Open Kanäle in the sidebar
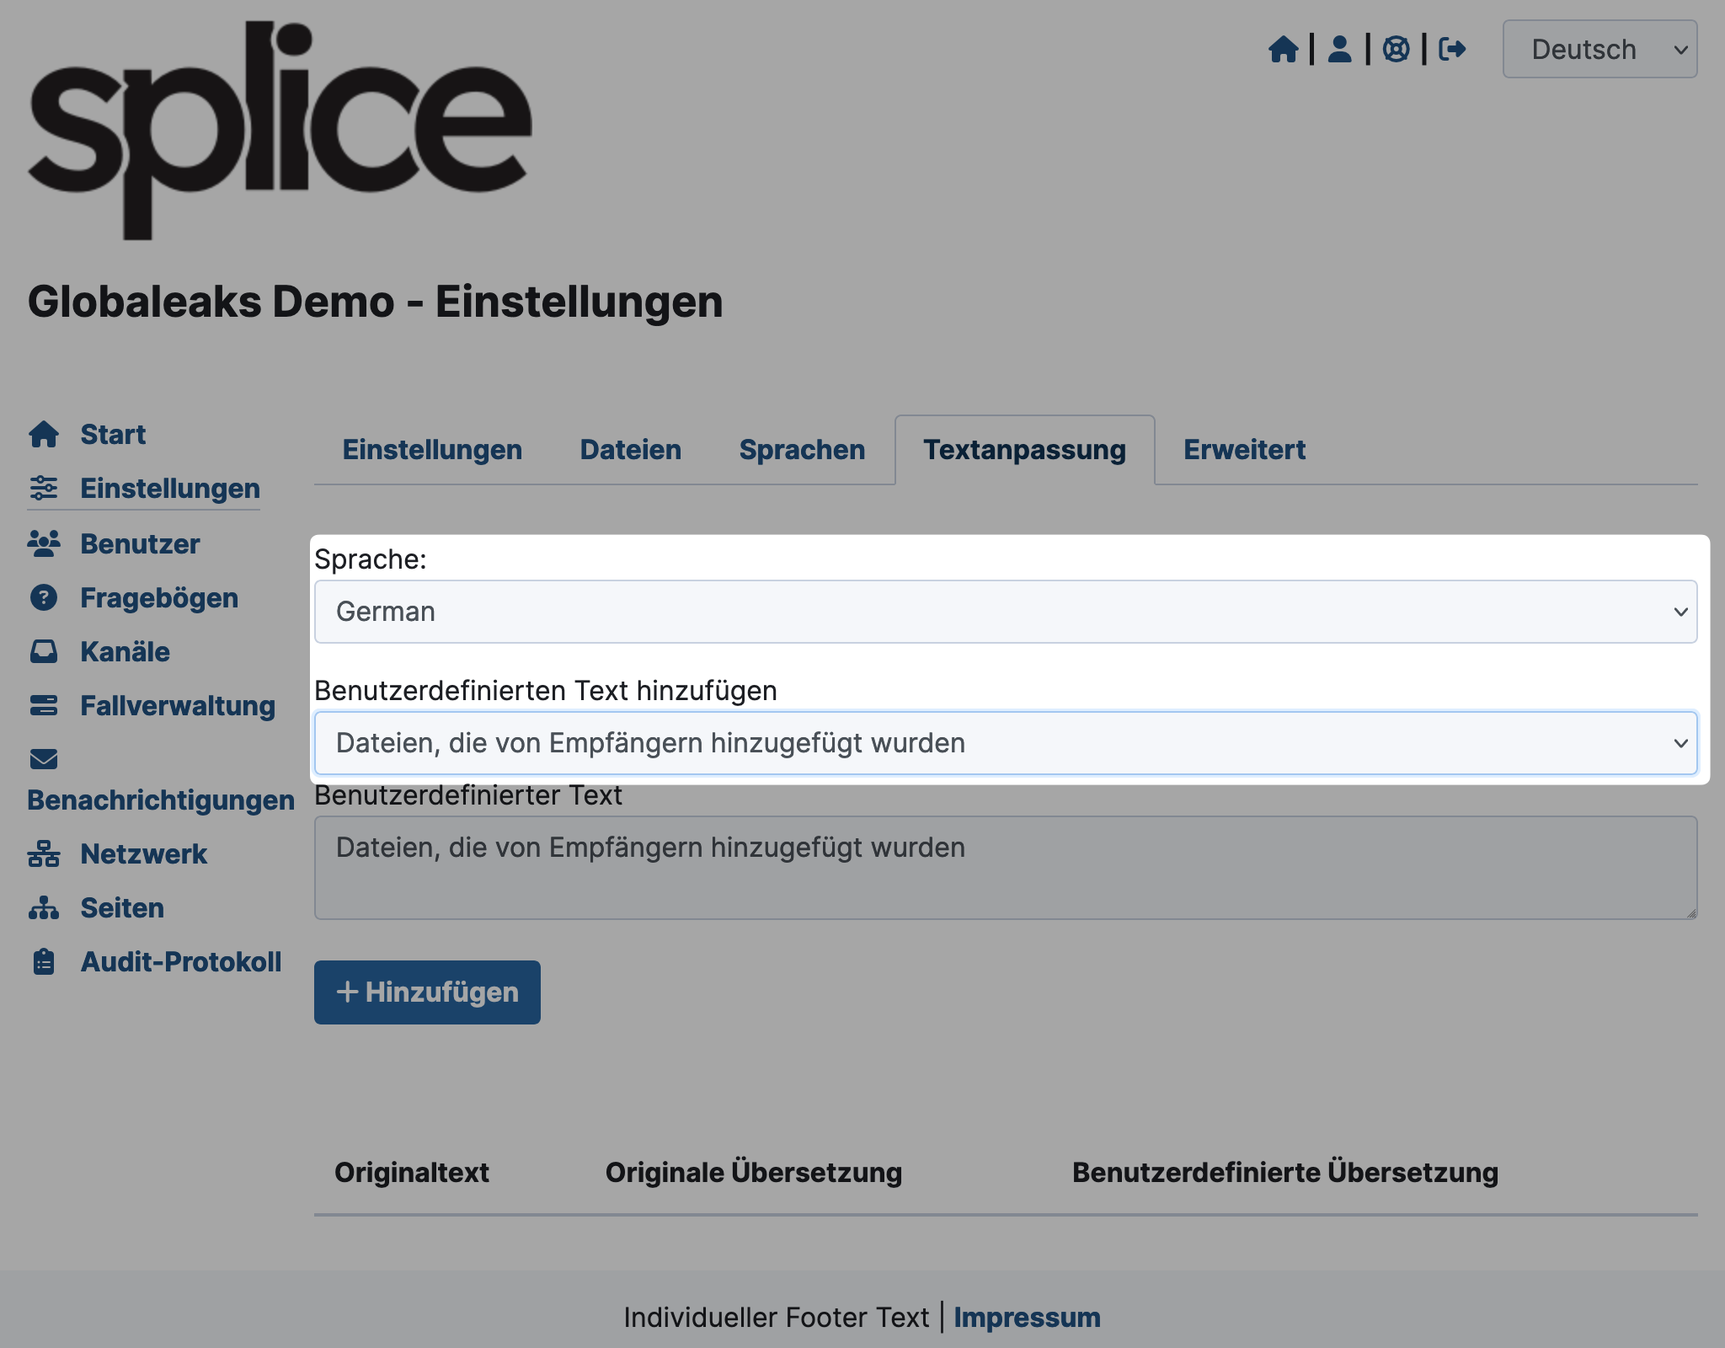The height and width of the screenshot is (1348, 1725). click(125, 652)
